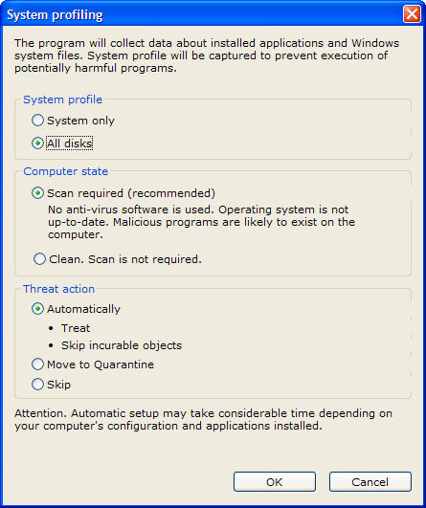This screenshot has width=426, height=508.
Task: Select the "Skip" threat action radio
Action: pos(37,385)
